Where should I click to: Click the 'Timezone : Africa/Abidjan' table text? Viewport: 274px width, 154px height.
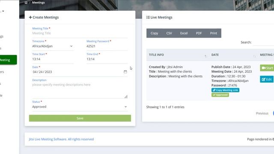coord(230,81)
